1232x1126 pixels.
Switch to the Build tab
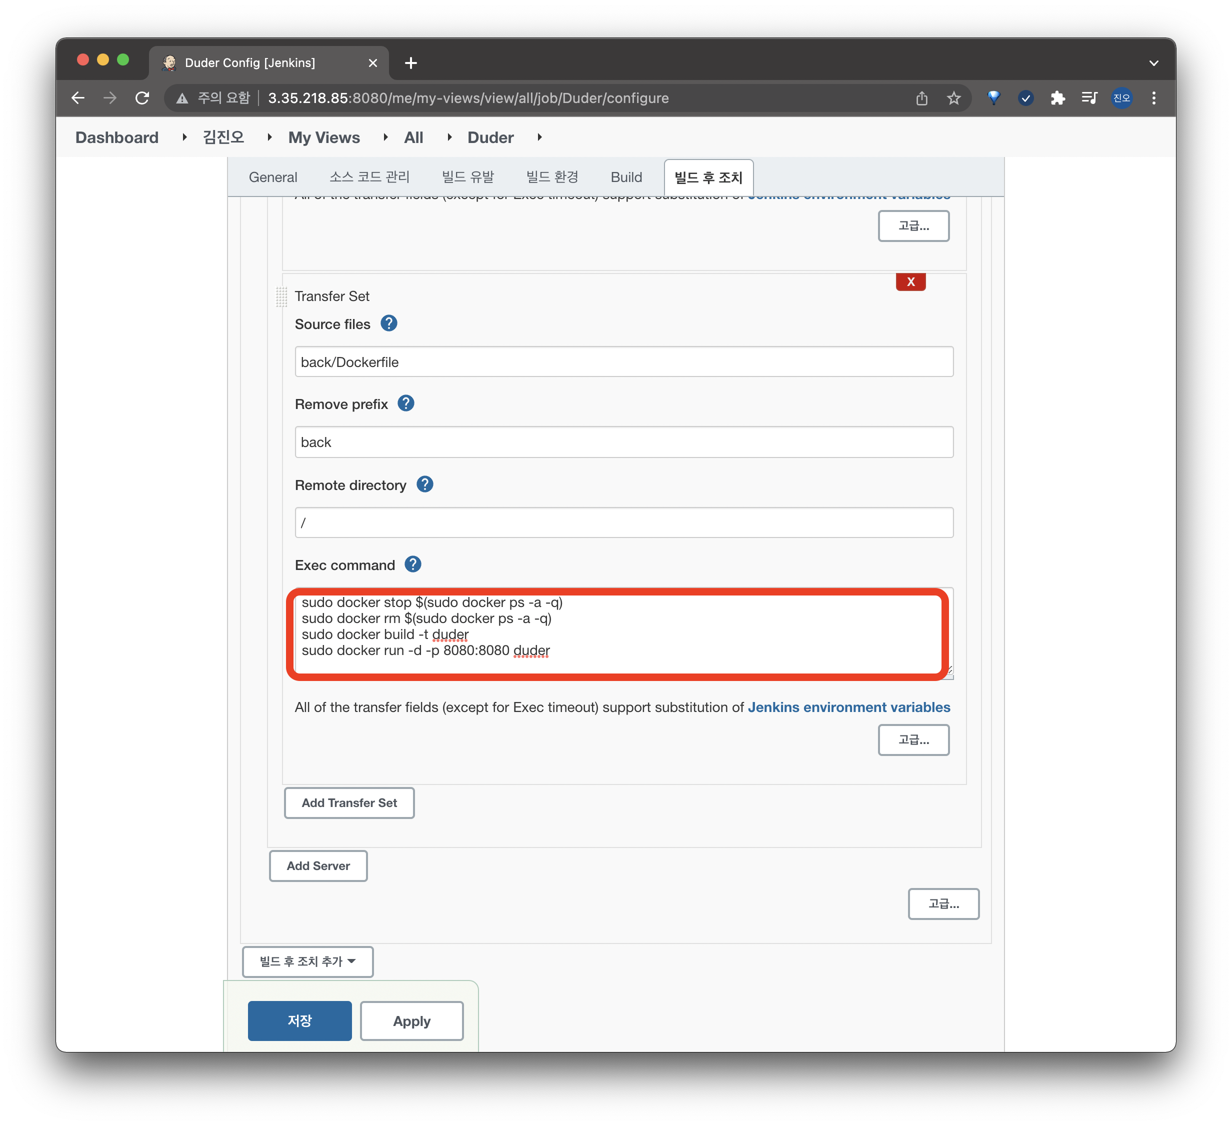tap(626, 177)
